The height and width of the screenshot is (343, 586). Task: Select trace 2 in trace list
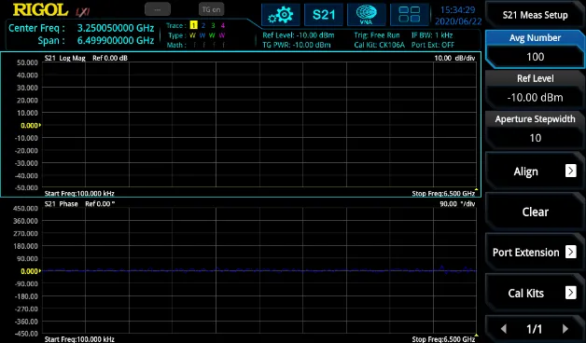point(202,25)
